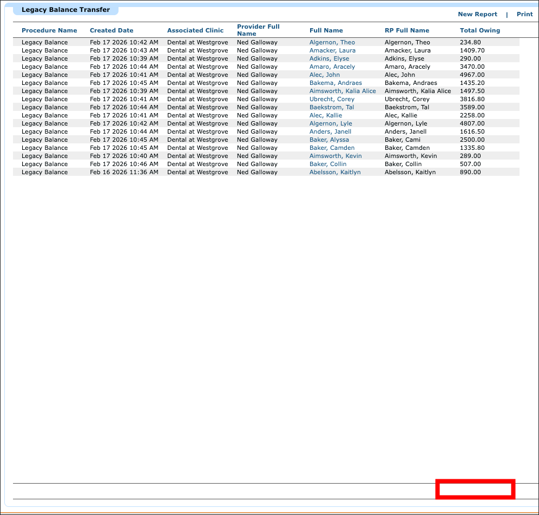Click total owing value 2258.00
539x515 pixels.
(x=472, y=115)
